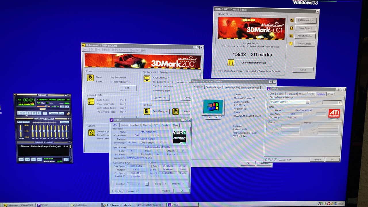Toggle equalizer AUTO button

pos(26,122)
